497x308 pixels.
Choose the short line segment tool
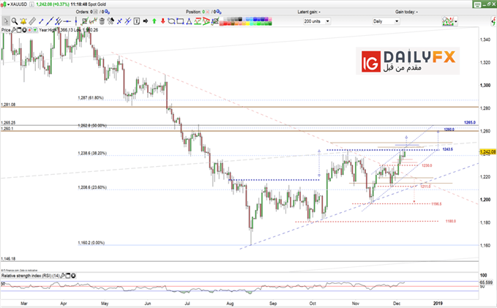(41, 21)
